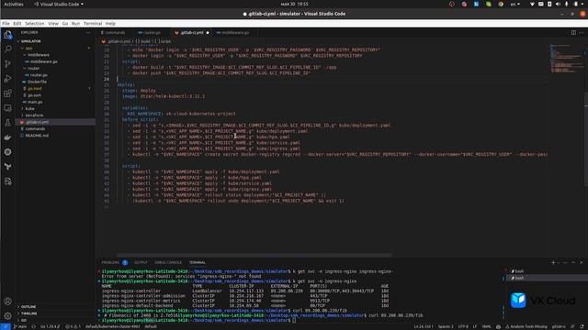The image size is (588, 330).
Task: Switch to the OUTPUT panel tab
Action: pyautogui.click(x=141, y=263)
